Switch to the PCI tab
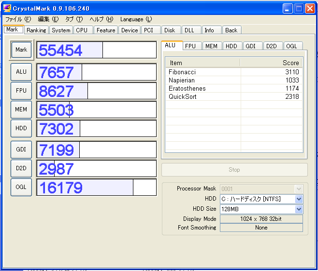The image size is (318, 271). [151, 30]
